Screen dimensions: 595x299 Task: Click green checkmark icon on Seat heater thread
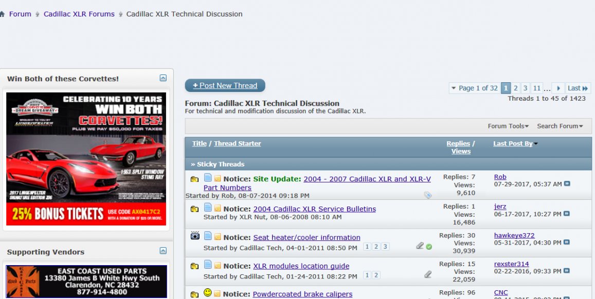click(x=429, y=247)
